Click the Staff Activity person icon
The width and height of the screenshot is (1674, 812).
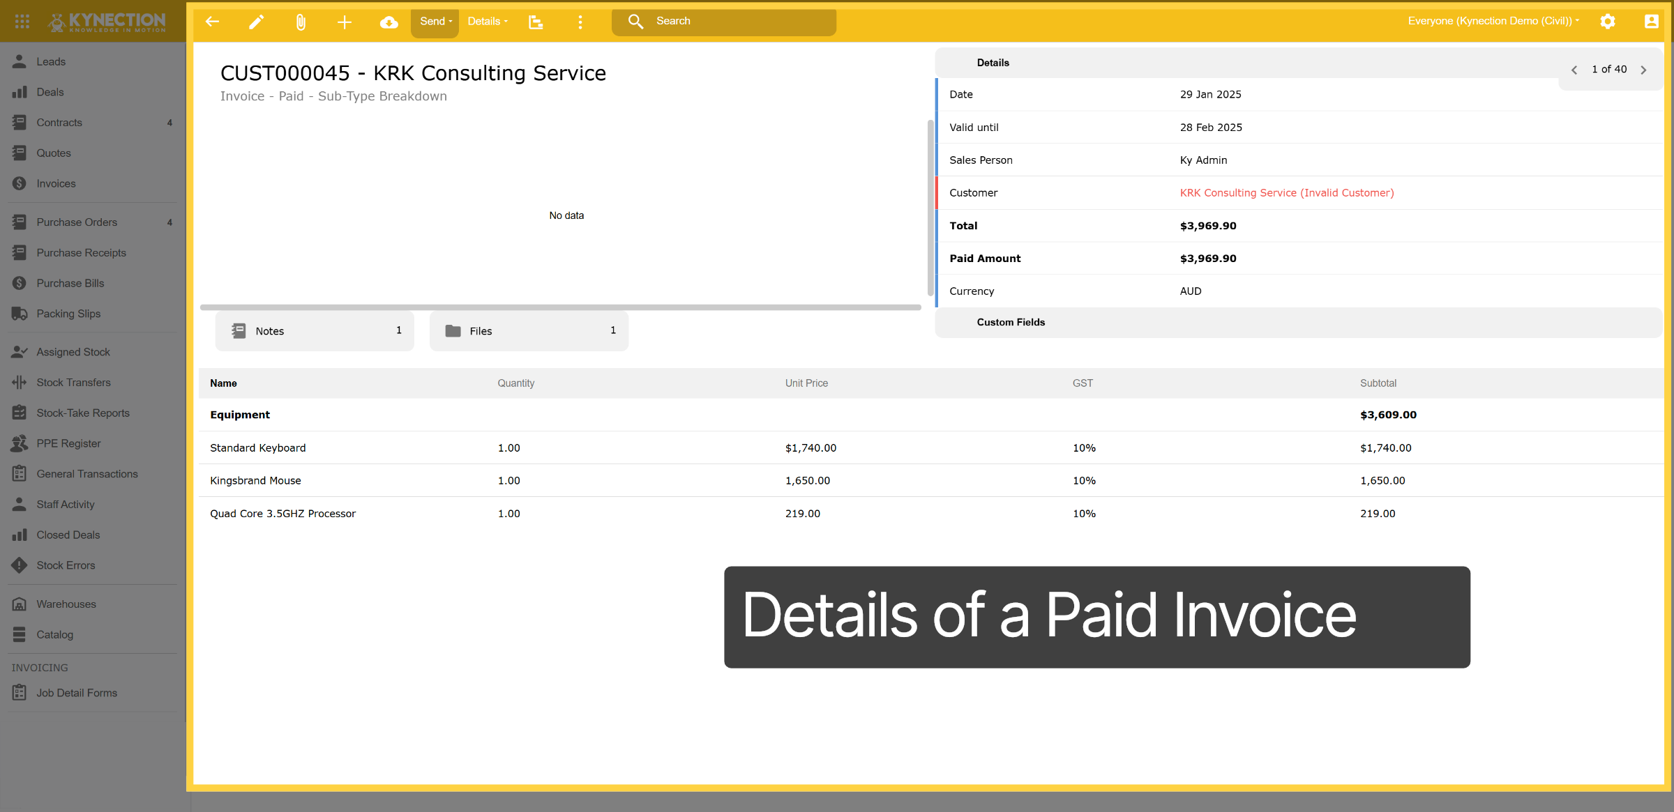pyautogui.click(x=20, y=505)
